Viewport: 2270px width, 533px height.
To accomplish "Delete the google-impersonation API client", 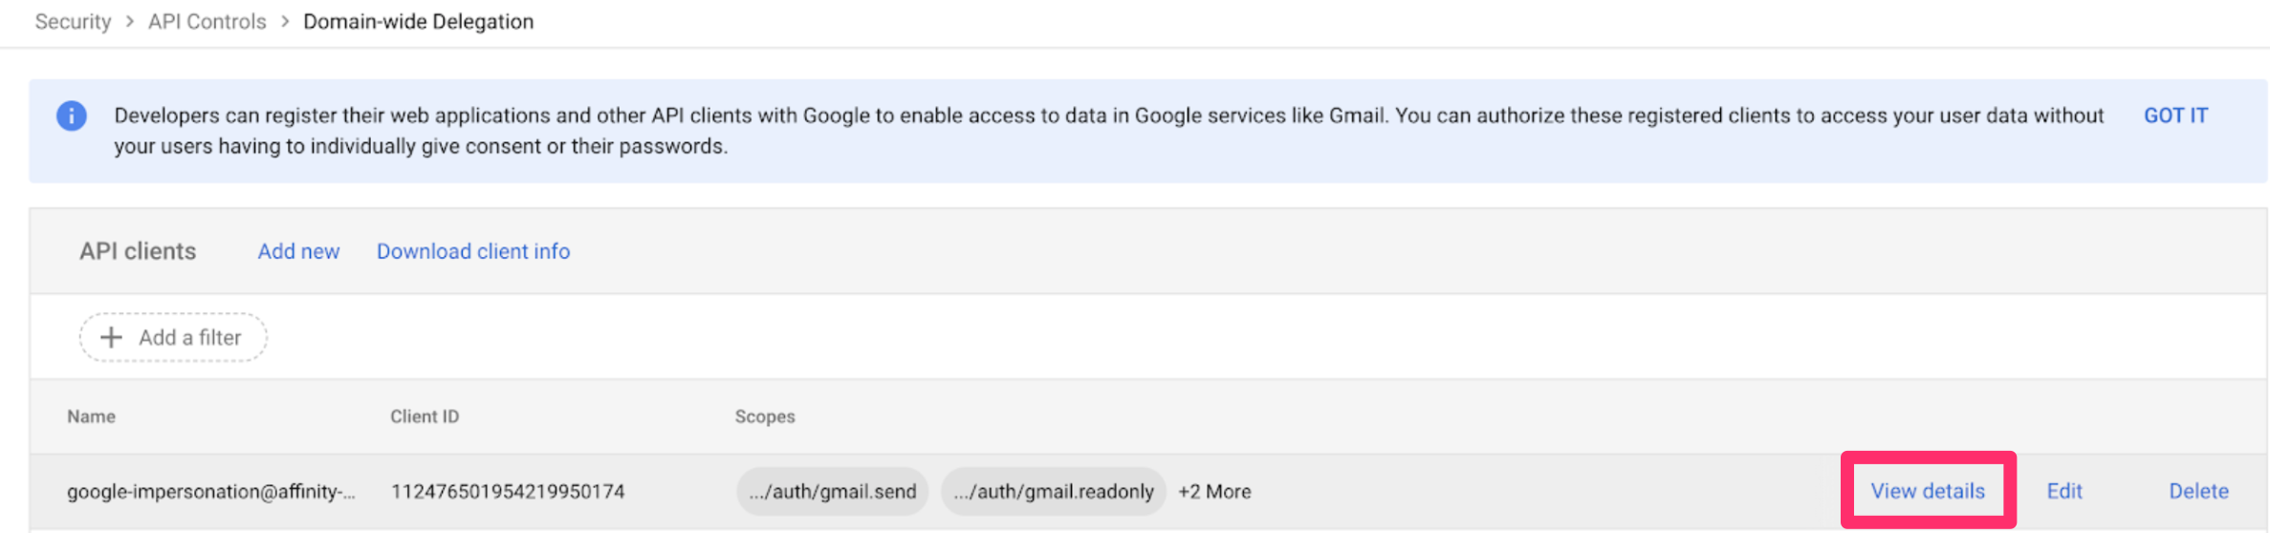I will coord(2197,491).
